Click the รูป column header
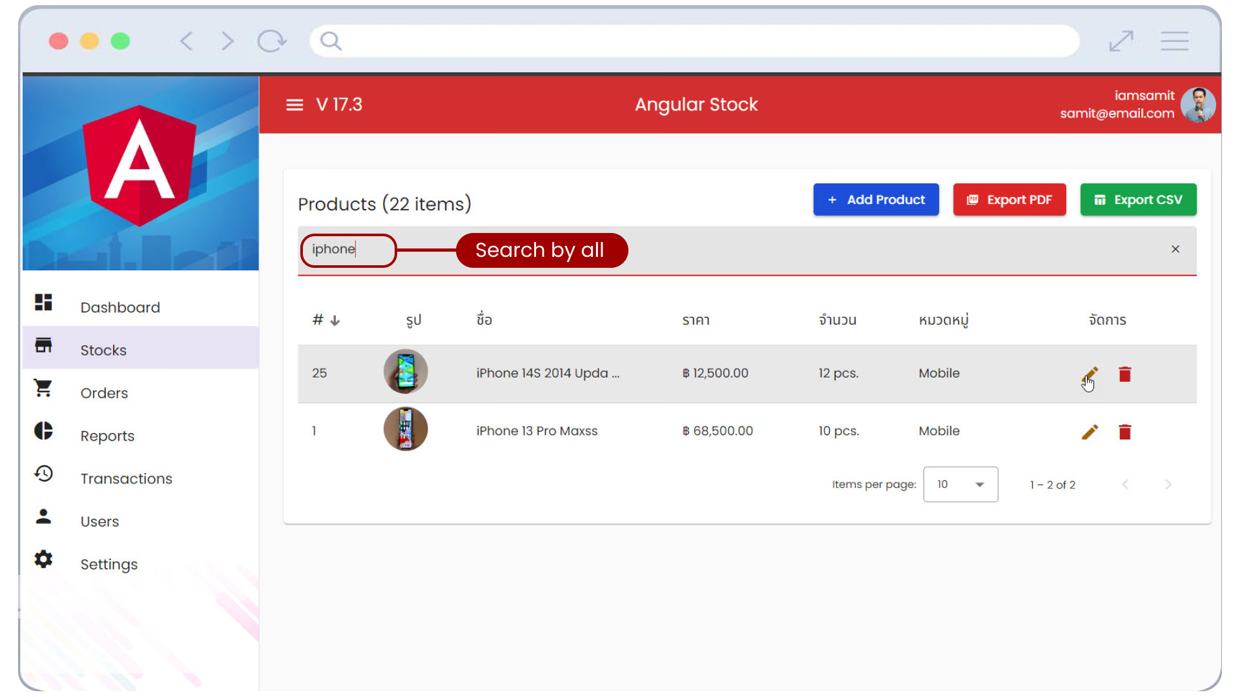This screenshot has height=697, width=1240. (x=413, y=321)
